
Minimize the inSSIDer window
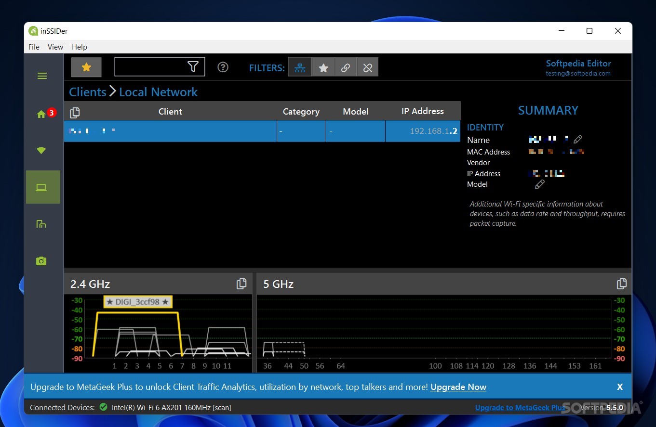pyautogui.click(x=562, y=31)
